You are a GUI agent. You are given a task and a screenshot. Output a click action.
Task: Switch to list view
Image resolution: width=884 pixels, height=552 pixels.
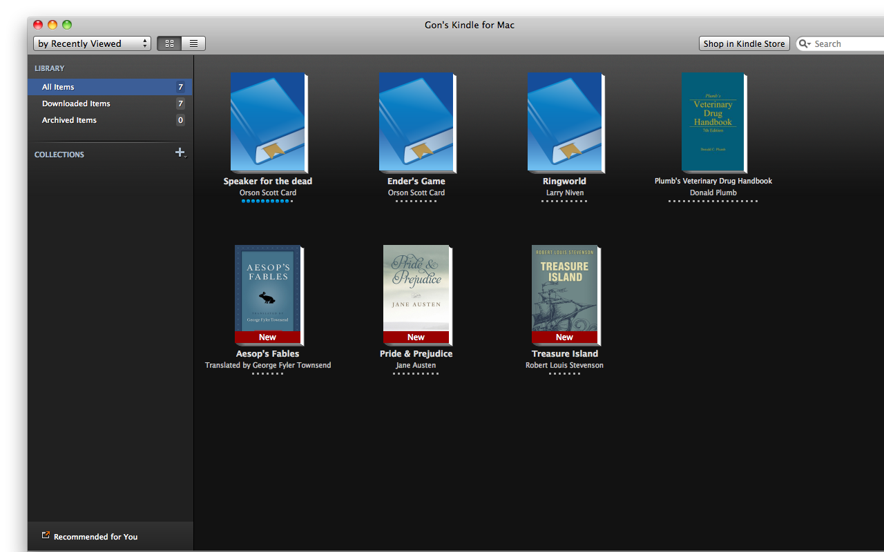(193, 43)
